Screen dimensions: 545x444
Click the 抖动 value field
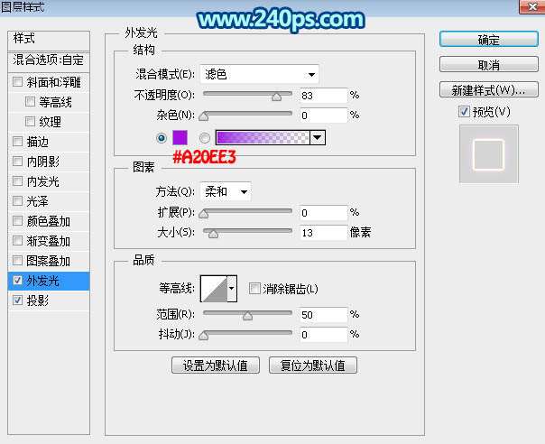[324, 335]
